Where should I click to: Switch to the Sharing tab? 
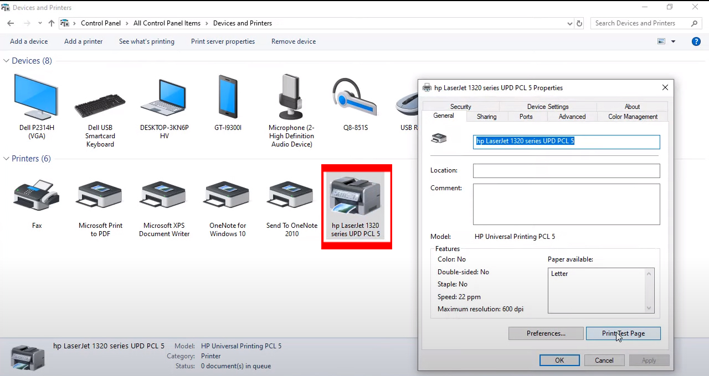tap(486, 117)
